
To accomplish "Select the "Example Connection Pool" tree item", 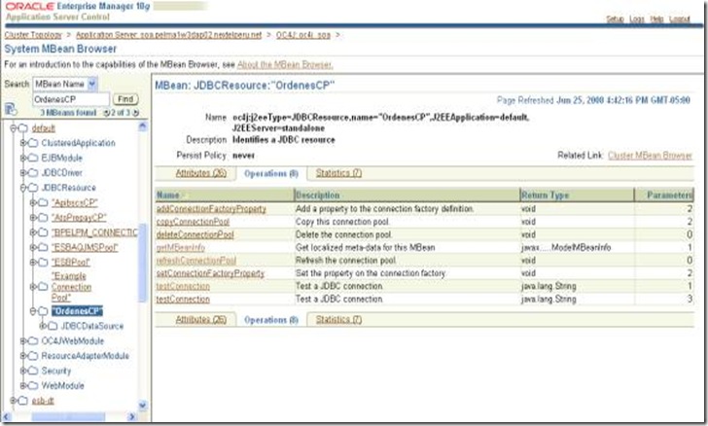I will [71, 287].
